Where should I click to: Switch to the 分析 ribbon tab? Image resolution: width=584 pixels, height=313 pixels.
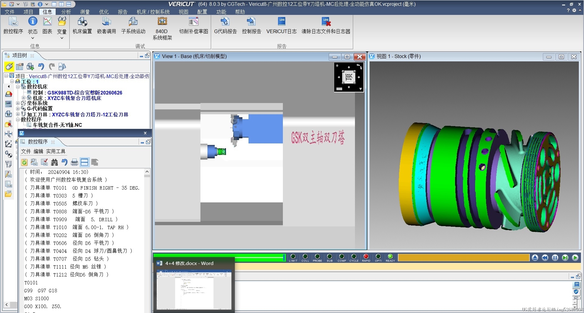coord(66,12)
